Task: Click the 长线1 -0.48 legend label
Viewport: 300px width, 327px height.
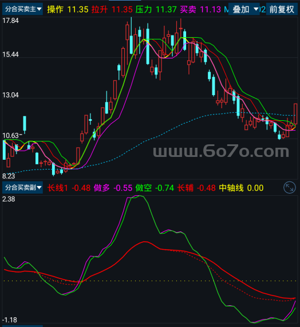Action: pyautogui.click(x=69, y=188)
